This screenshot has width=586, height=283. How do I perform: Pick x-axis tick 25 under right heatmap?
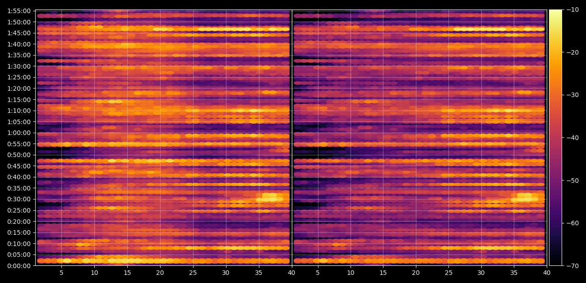449,273
